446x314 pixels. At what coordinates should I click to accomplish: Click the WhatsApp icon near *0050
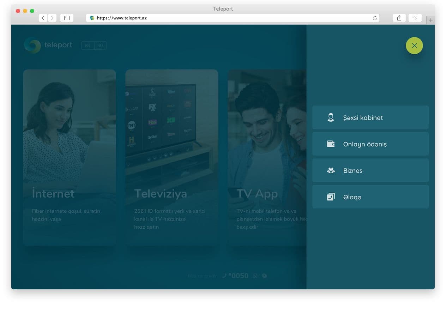click(x=255, y=276)
